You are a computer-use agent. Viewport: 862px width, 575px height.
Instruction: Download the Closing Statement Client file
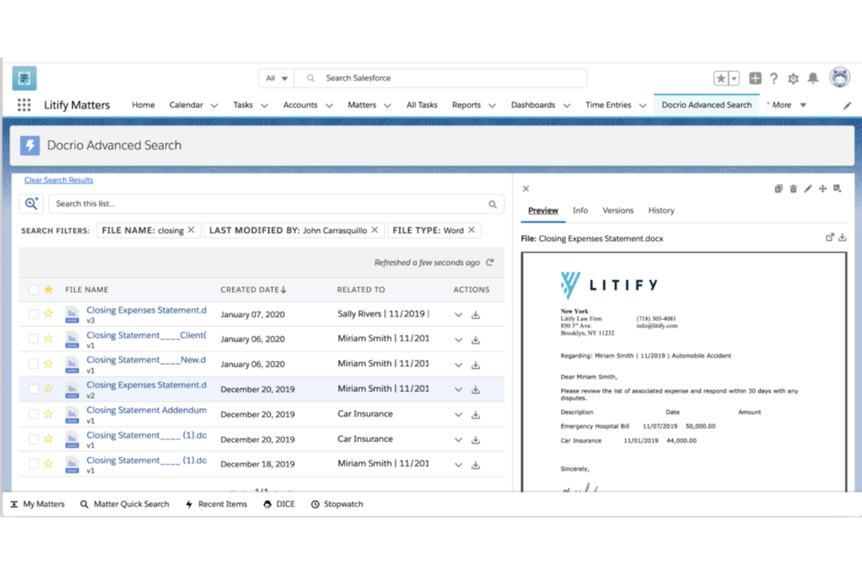point(476,340)
